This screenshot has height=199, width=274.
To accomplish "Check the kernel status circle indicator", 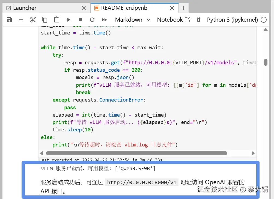I will tap(264, 20).
